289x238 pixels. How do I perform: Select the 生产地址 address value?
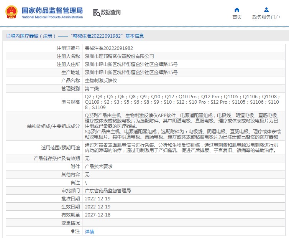tap(131, 73)
